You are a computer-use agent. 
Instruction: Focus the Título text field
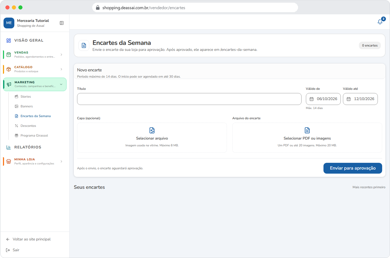pyautogui.click(x=189, y=99)
